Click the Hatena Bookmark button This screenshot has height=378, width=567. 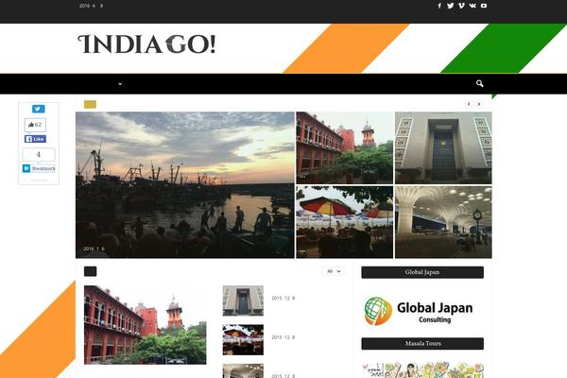(x=39, y=168)
